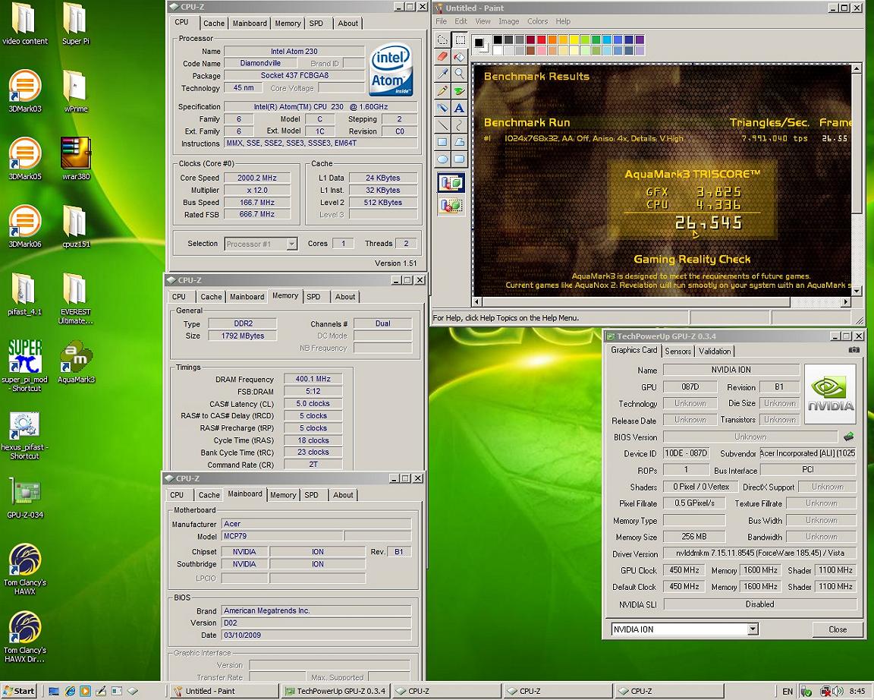This screenshot has width=874, height=700.
Task: Click the Core Speed value 2000.2 MHz
Action: tap(257, 178)
